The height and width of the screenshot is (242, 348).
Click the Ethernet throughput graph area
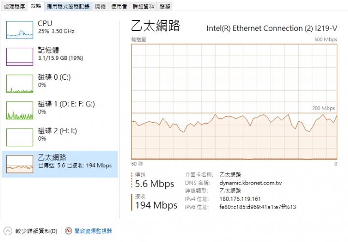tap(234, 102)
